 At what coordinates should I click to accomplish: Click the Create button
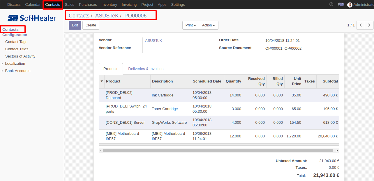point(91,25)
